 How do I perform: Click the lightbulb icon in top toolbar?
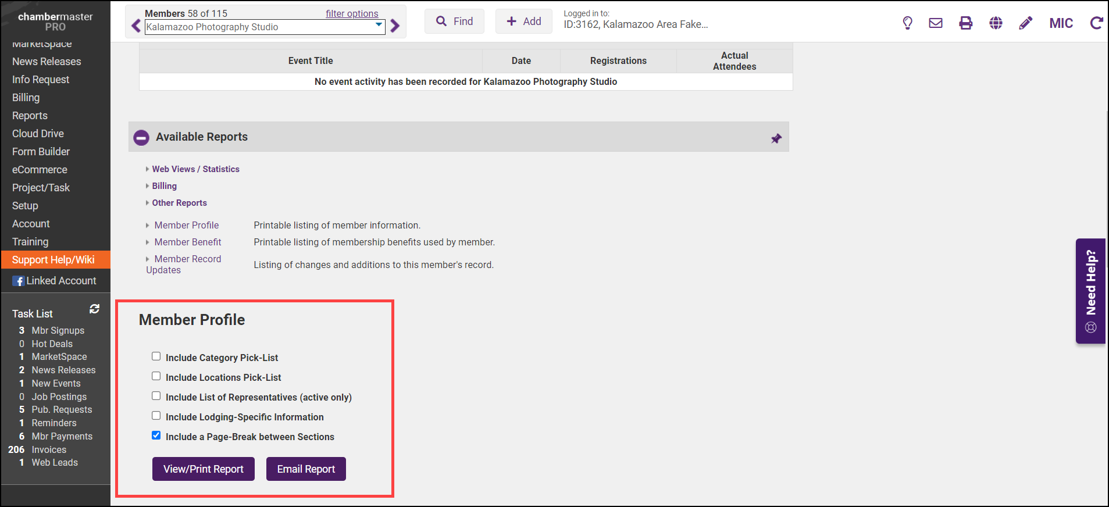907,23
